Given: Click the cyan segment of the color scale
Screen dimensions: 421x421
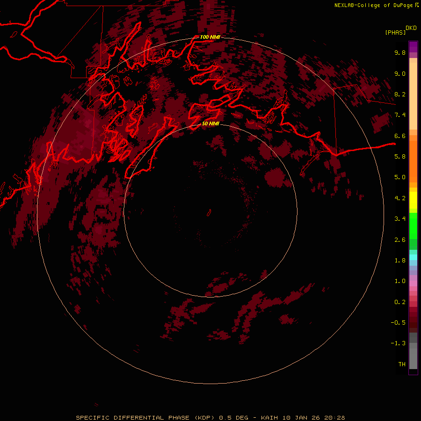Looking at the screenshot, I should [x=413, y=257].
